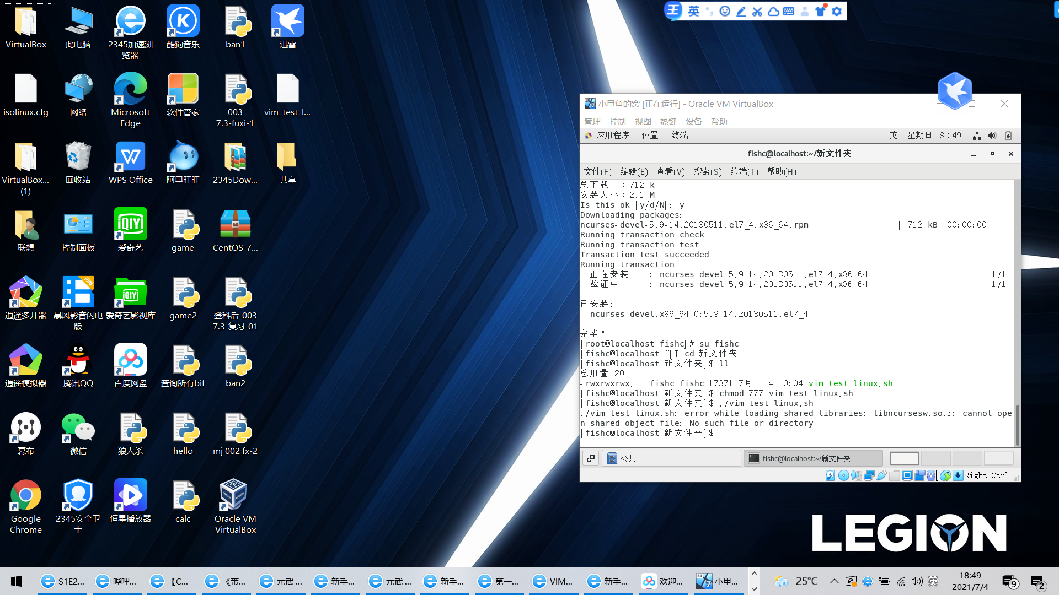Screen dimensions: 1059x595
Task: Click the guest power battery icon
Action: coord(1008,136)
